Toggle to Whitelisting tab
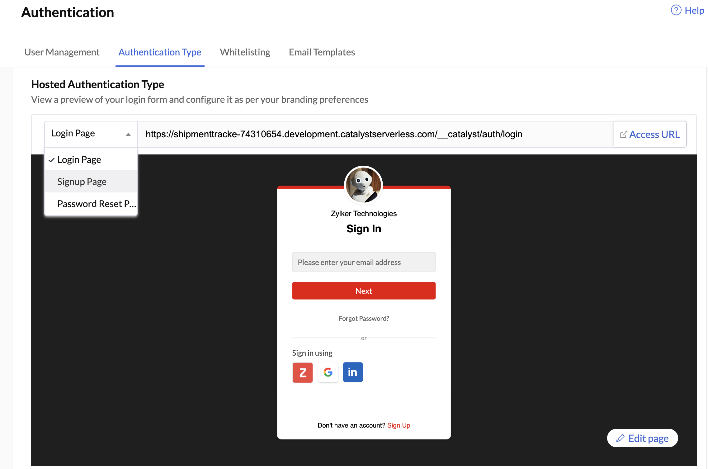Viewport: 708px width, 469px height. tap(244, 52)
